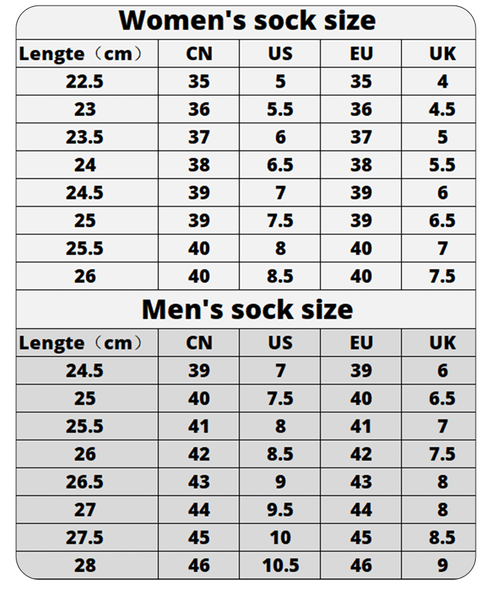Click the Women's sock size heading
This screenshot has width=488, height=590.
(248, 21)
